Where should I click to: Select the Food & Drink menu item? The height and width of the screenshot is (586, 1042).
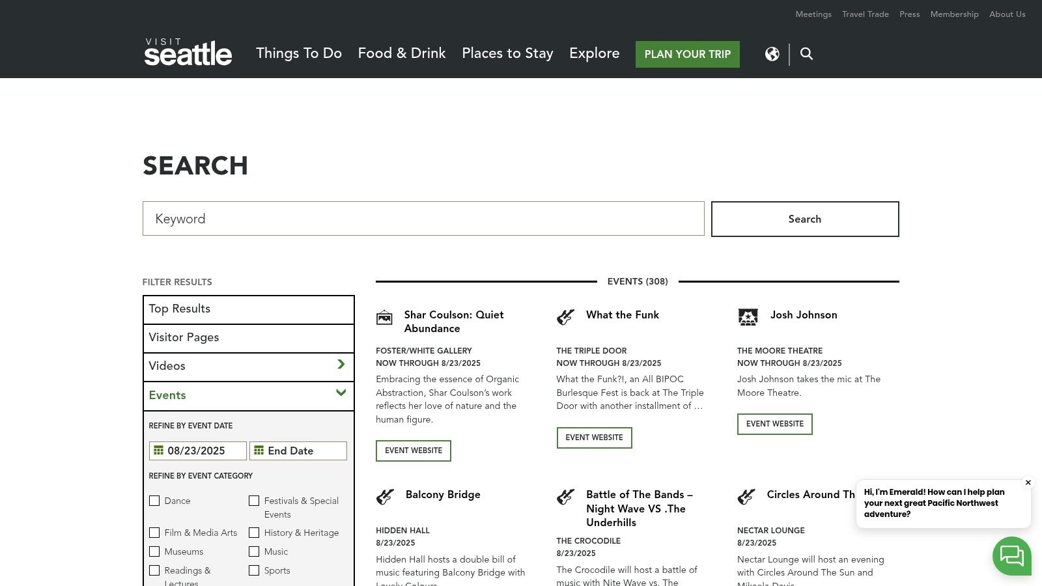tap(402, 53)
